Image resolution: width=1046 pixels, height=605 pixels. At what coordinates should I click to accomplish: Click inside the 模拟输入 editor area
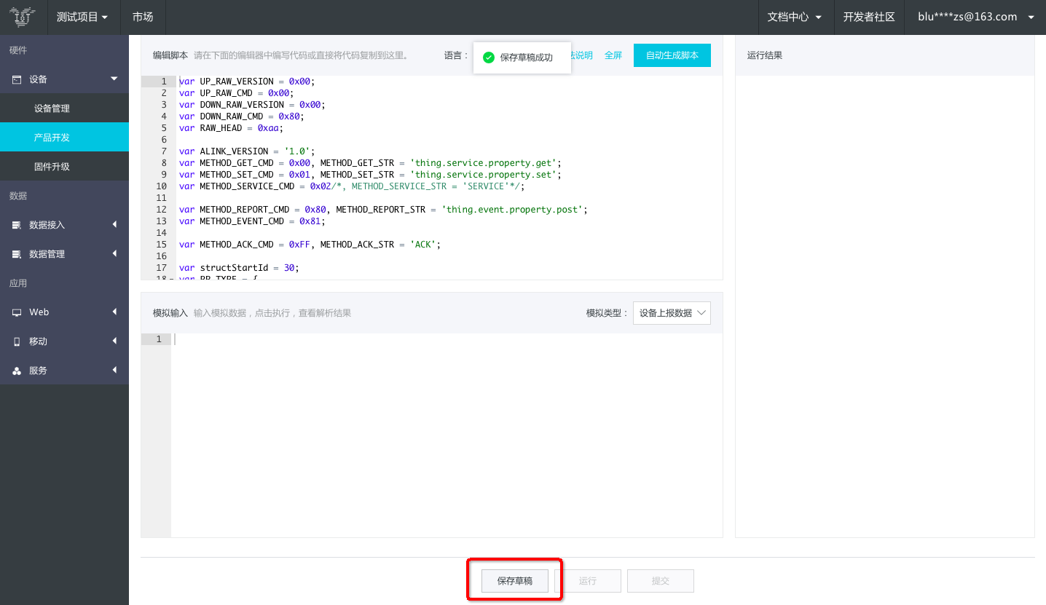(447, 435)
